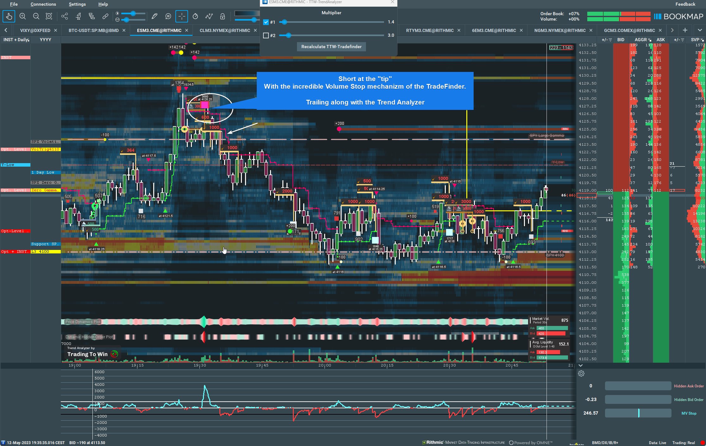Open the drawing pencil tool
Image resolution: width=706 pixels, height=446 pixels.
tap(154, 16)
